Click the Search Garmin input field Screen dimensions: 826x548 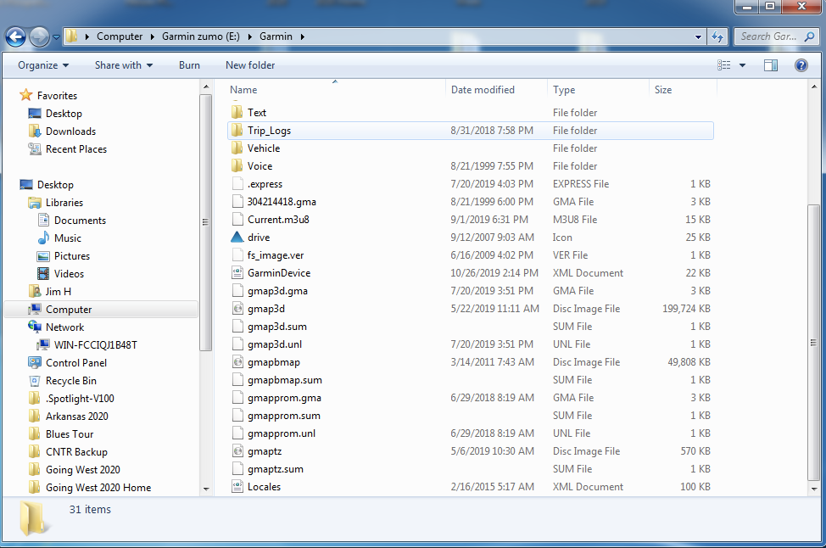click(768, 36)
